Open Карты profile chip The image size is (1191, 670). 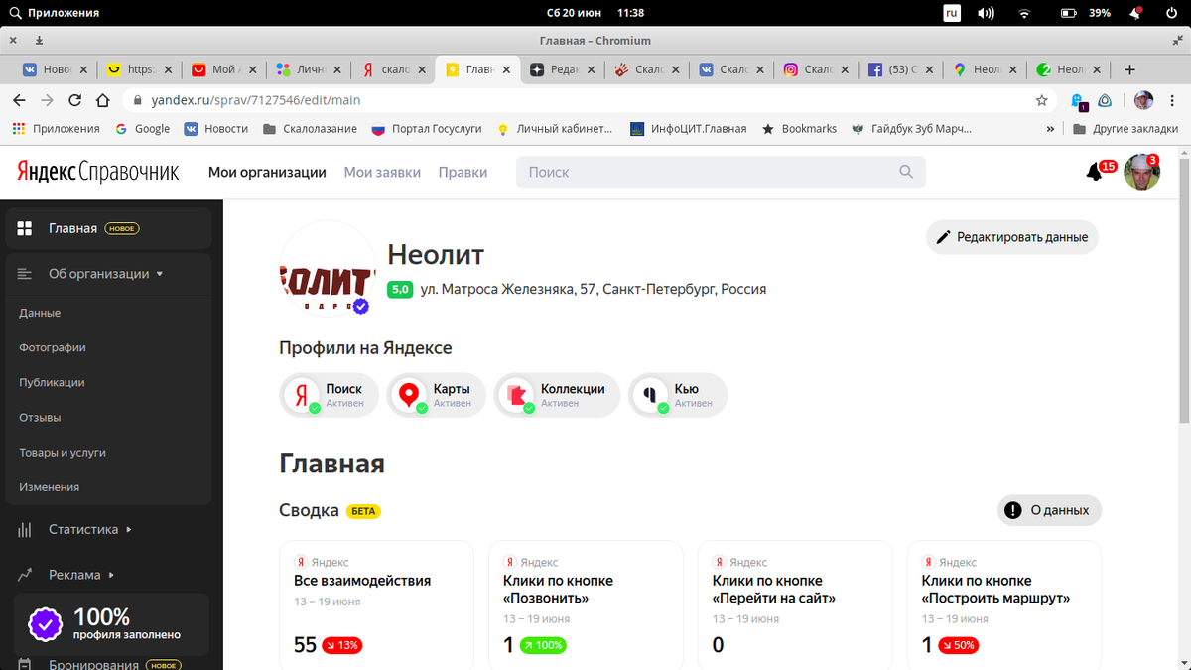pos(436,395)
